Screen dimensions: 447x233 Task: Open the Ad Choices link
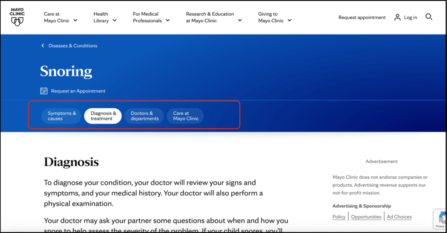coord(399,217)
